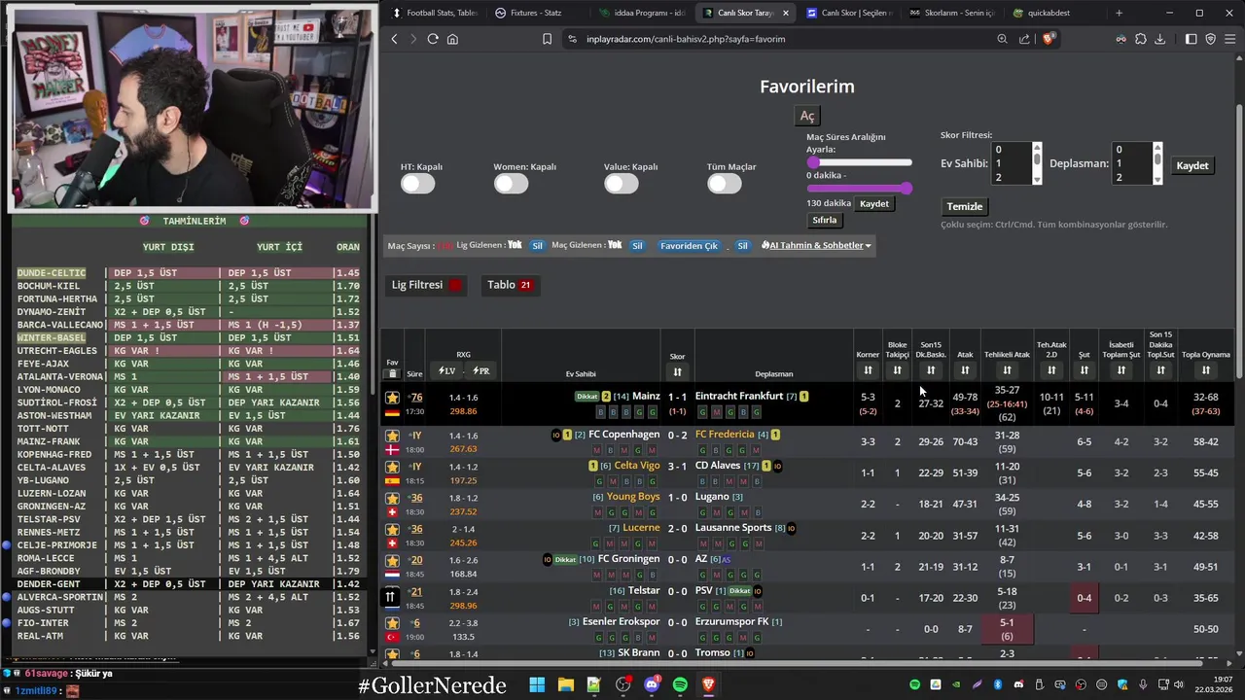This screenshot has height=700, width=1245.
Task: Open the downloads icon in toolbar
Action: tap(1159, 39)
